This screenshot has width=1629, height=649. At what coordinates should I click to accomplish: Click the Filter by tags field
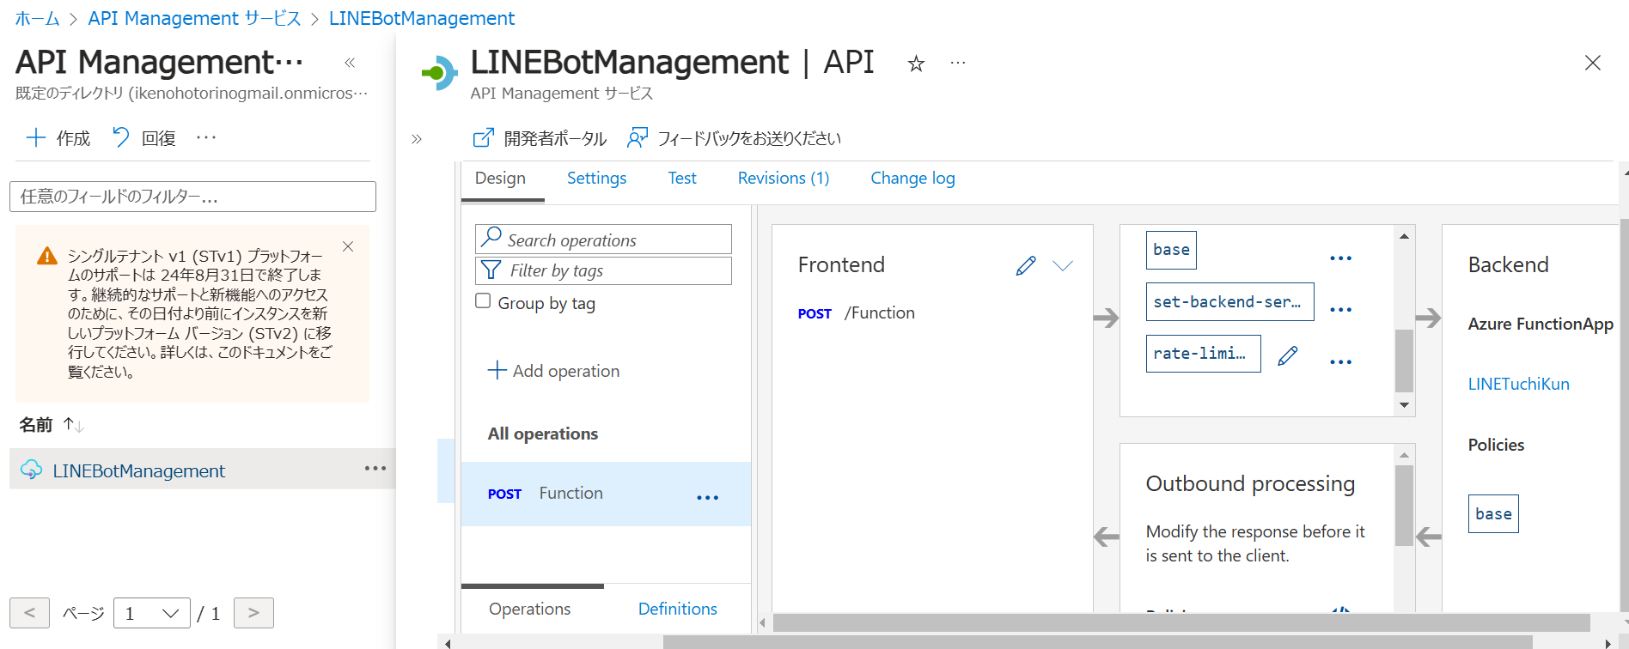[603, 270]
